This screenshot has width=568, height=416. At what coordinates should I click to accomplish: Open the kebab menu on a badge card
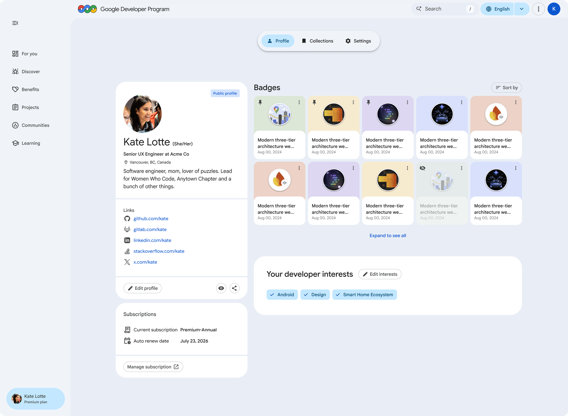pos(299,102)
